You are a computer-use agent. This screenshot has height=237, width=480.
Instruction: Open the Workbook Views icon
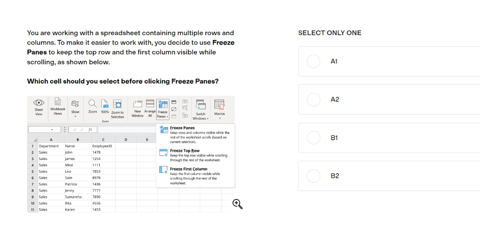click(58, 102)
